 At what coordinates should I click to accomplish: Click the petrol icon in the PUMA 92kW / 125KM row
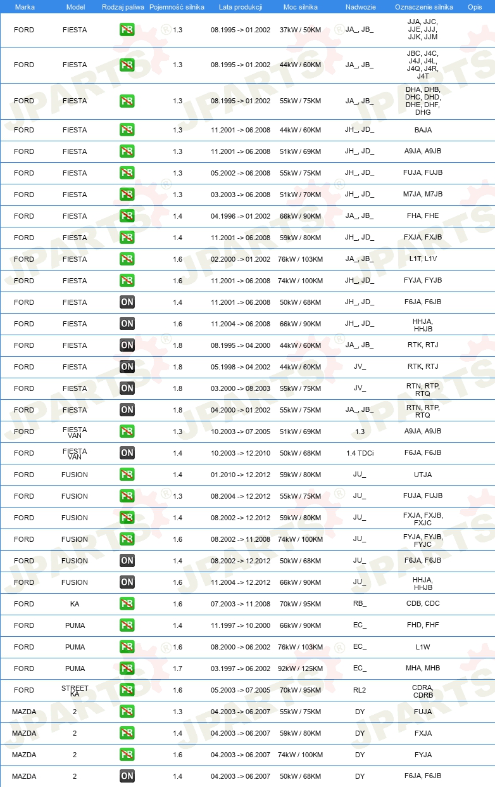click(x=127, y=669)
